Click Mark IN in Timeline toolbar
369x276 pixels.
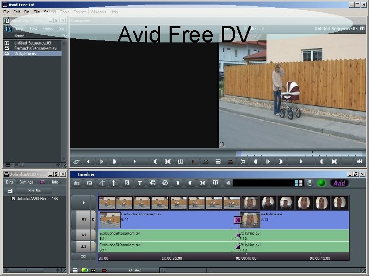point(177,183)
